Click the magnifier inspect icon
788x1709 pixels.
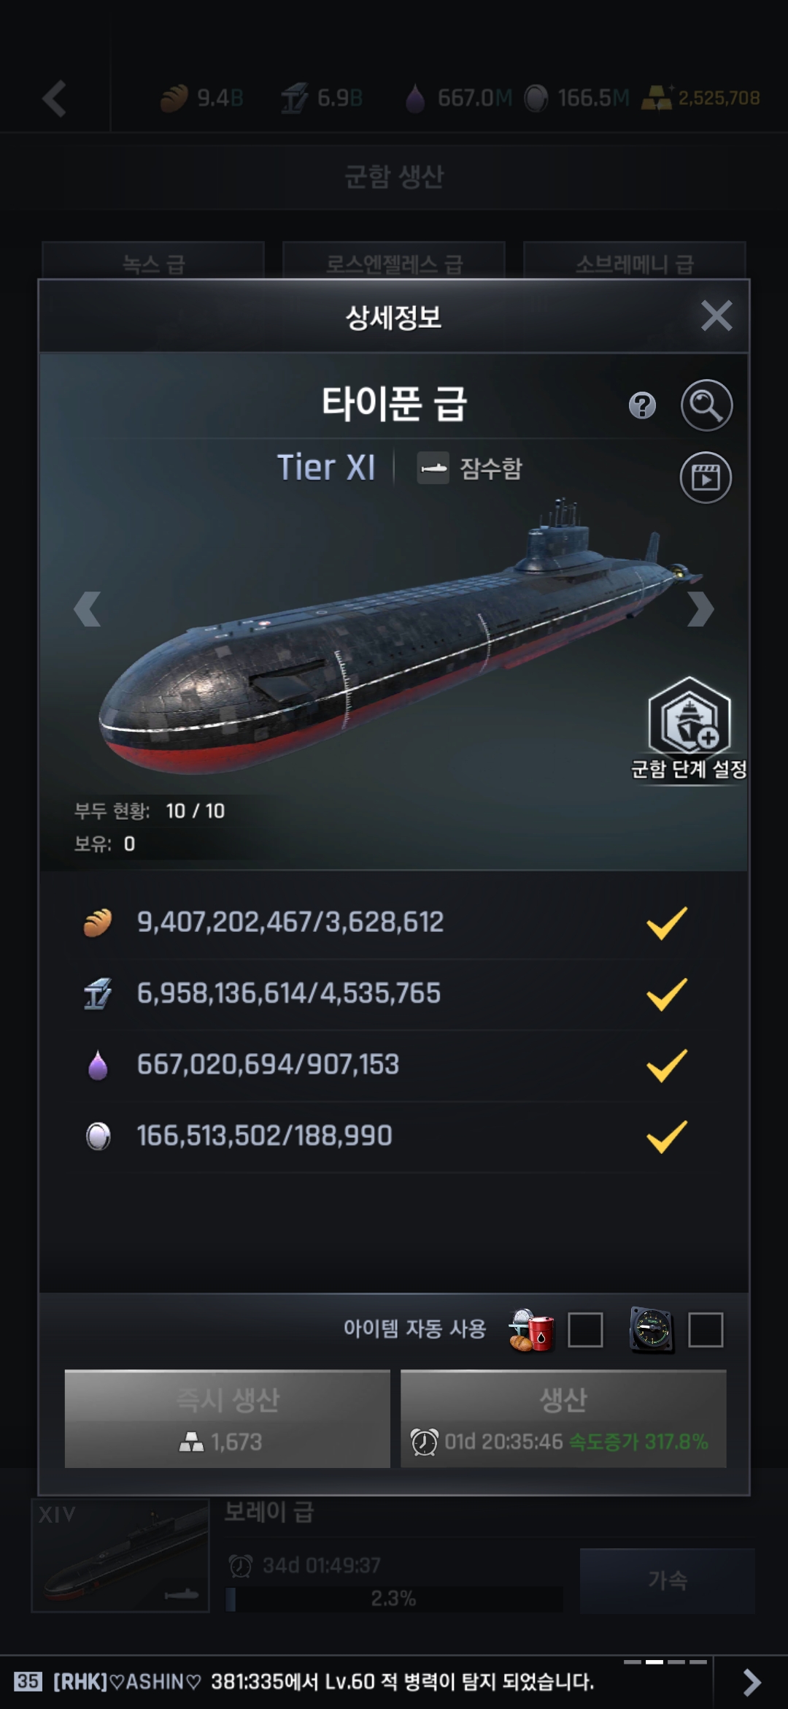706,405
